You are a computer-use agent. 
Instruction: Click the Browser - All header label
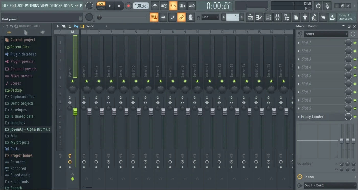click(x=28, y=26)
